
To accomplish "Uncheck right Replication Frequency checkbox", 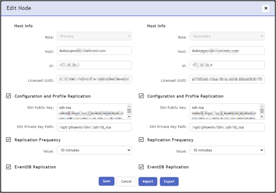I will click(141, 140).
